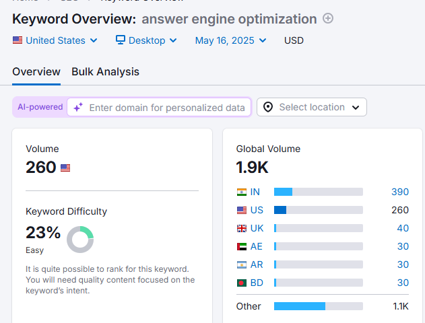Open the United States country dropdown
Screen dimensions: 425x323
[x=55, y=40]
